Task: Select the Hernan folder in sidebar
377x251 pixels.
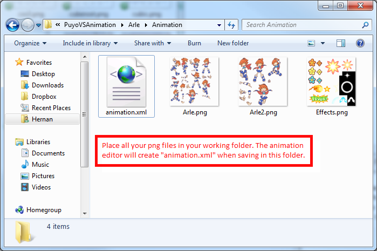Action: [42, 119]
